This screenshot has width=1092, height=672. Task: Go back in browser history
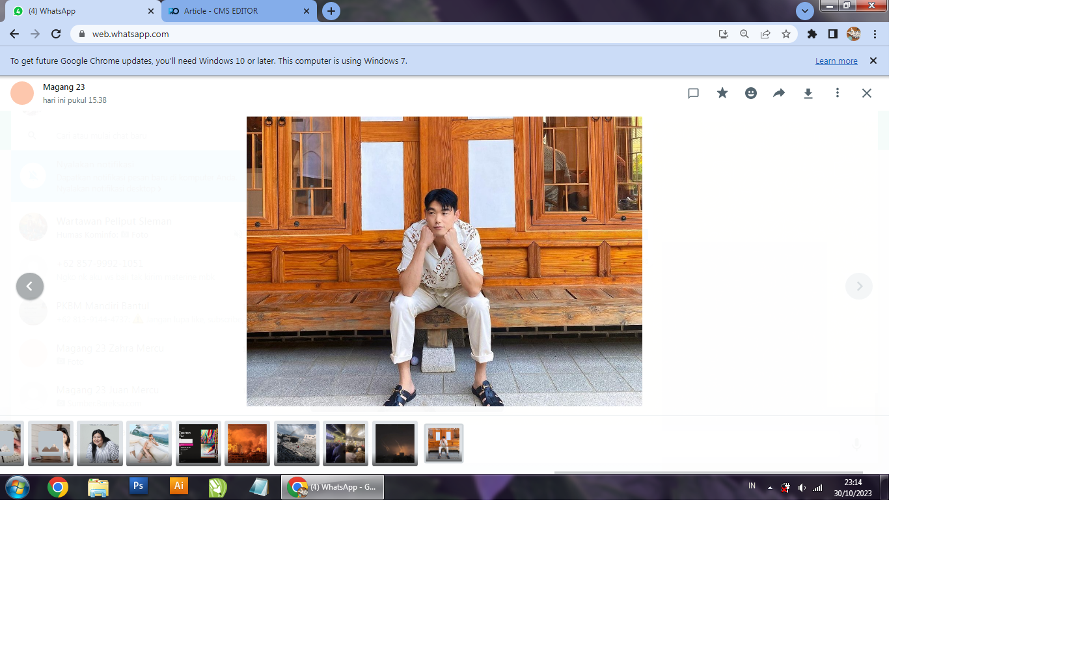click(x=14, y=34)
